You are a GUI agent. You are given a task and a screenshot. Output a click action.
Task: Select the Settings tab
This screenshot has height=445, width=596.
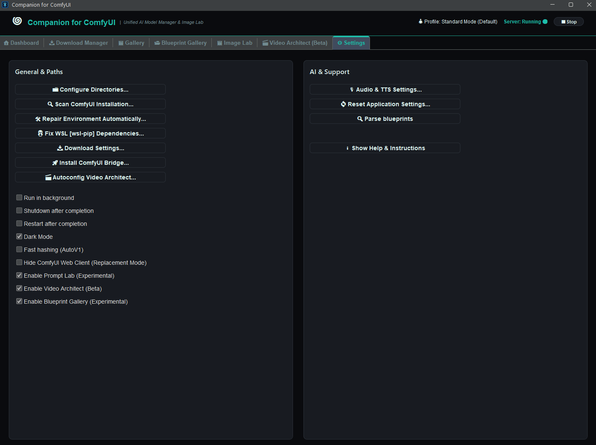click(351, 43)
